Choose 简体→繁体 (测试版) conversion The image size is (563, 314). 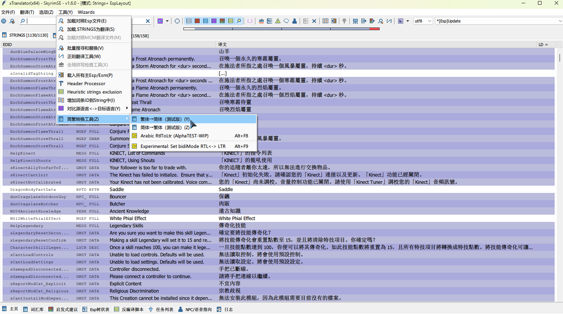[194, 128]
